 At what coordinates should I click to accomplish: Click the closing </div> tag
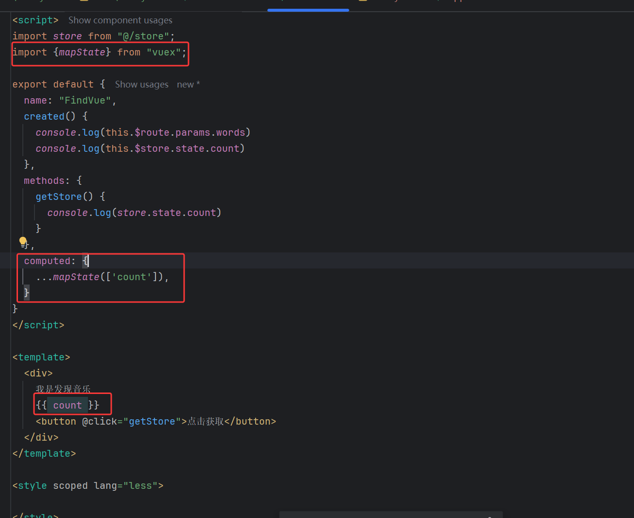41,438
